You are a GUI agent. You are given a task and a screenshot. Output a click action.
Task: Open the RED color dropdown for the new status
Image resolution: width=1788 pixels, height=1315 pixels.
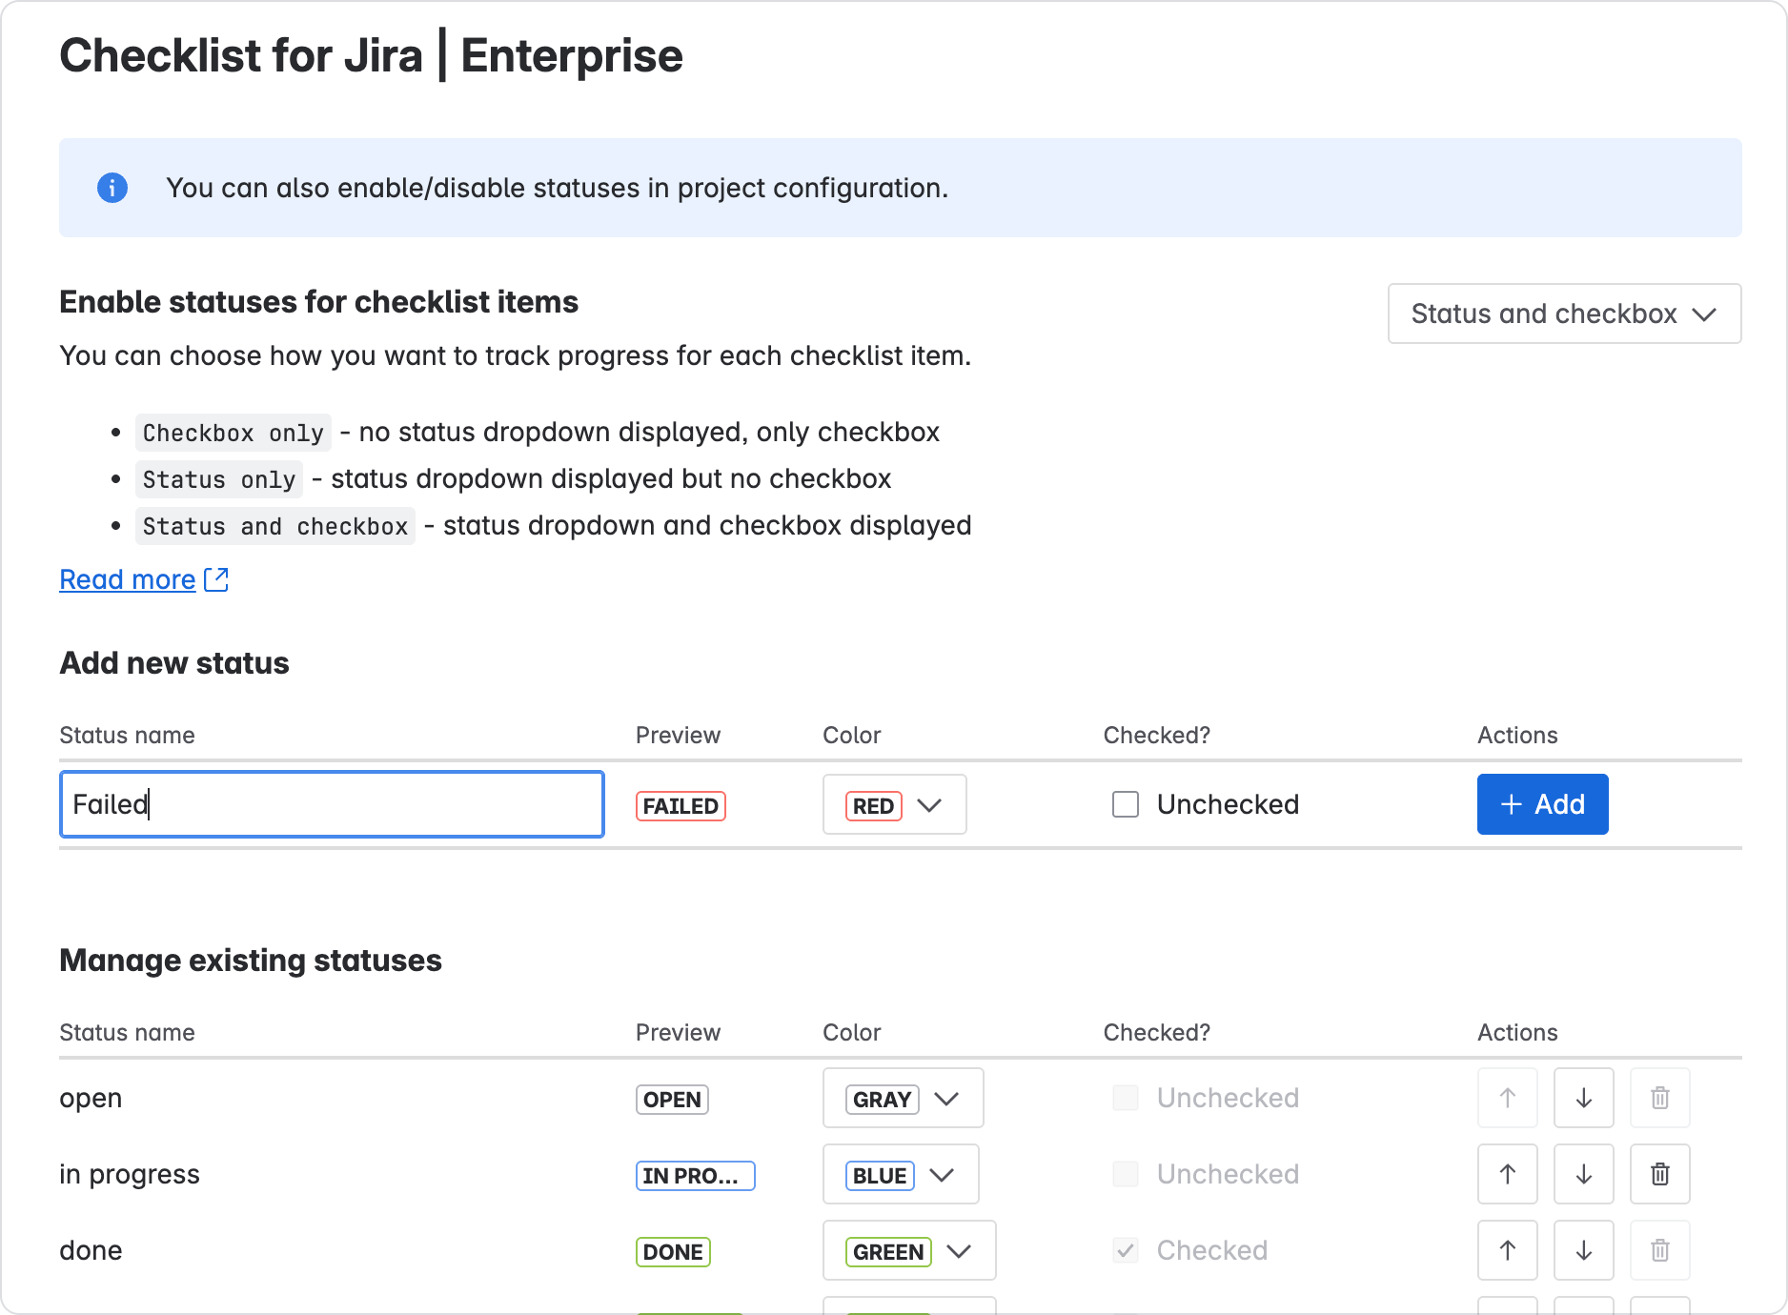tap(895, 805)
